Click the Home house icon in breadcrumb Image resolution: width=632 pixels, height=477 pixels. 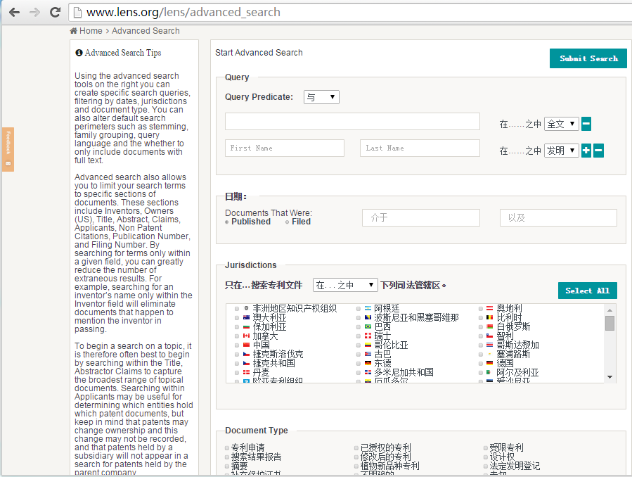(x=73, y=31)
